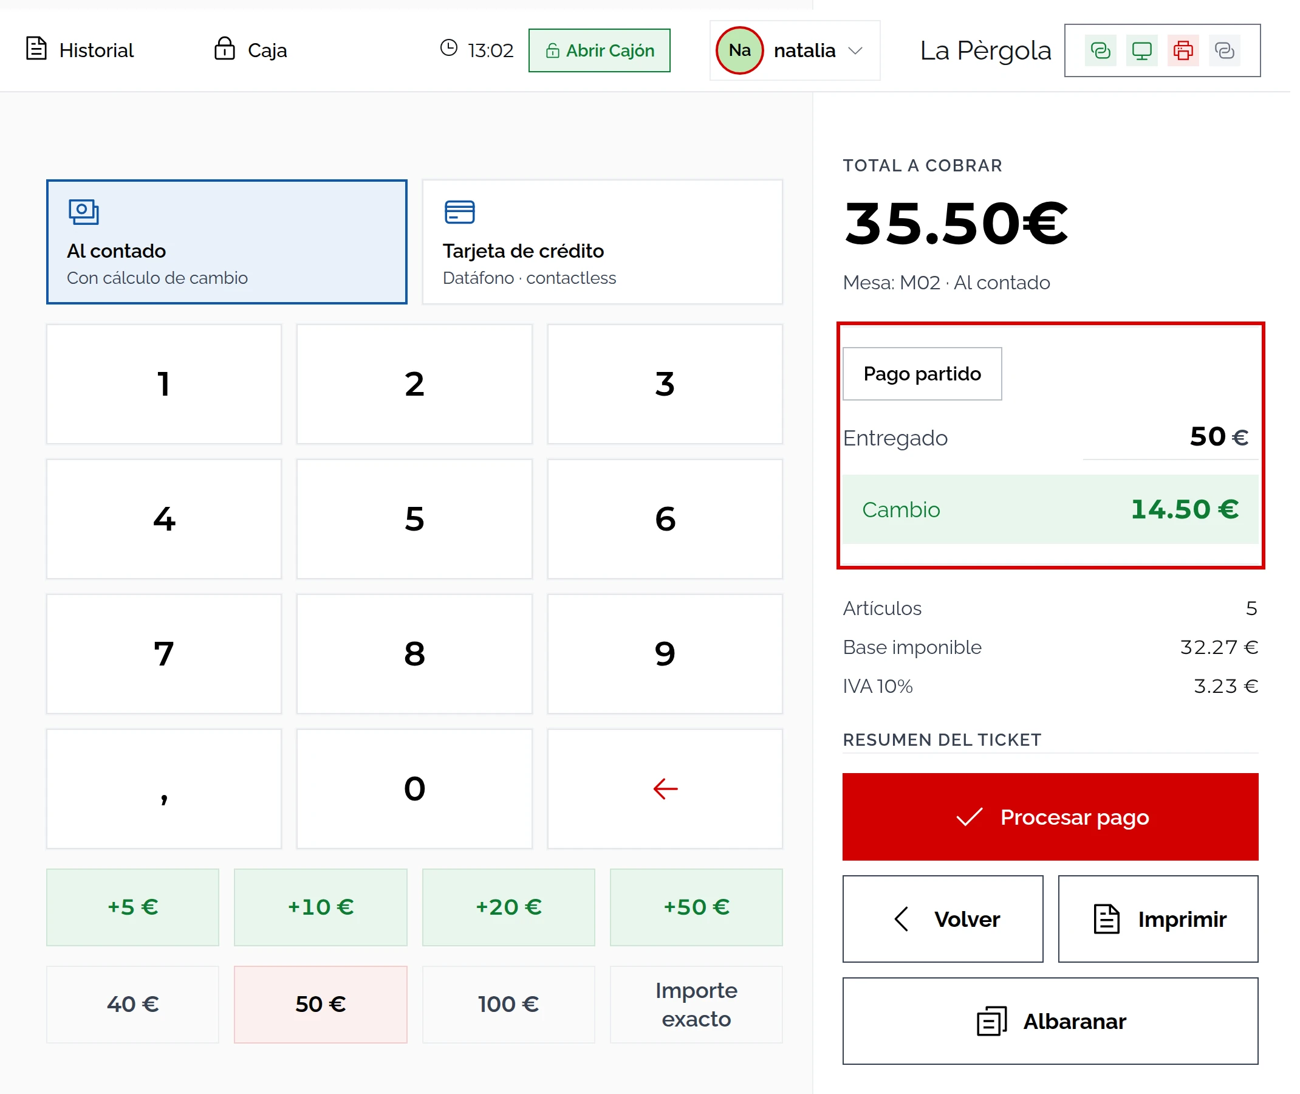Add +20 € to delivered amount
The image size is (1300, 1094).
click(x=509, y=907)
